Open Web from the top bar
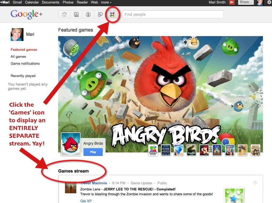 (94, 2)
